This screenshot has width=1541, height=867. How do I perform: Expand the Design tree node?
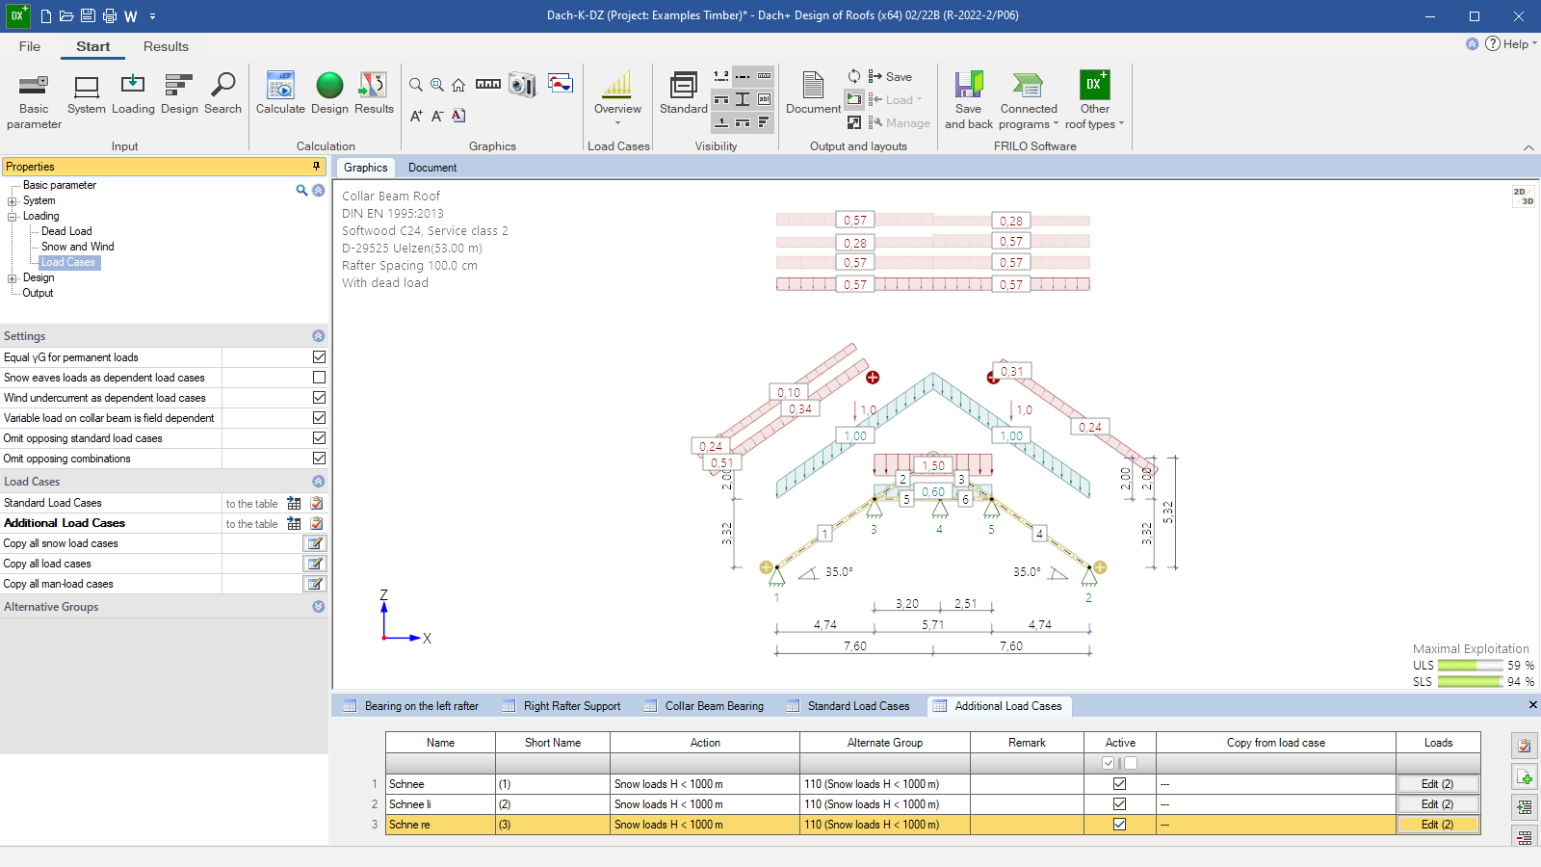click(x=13, y=278)
